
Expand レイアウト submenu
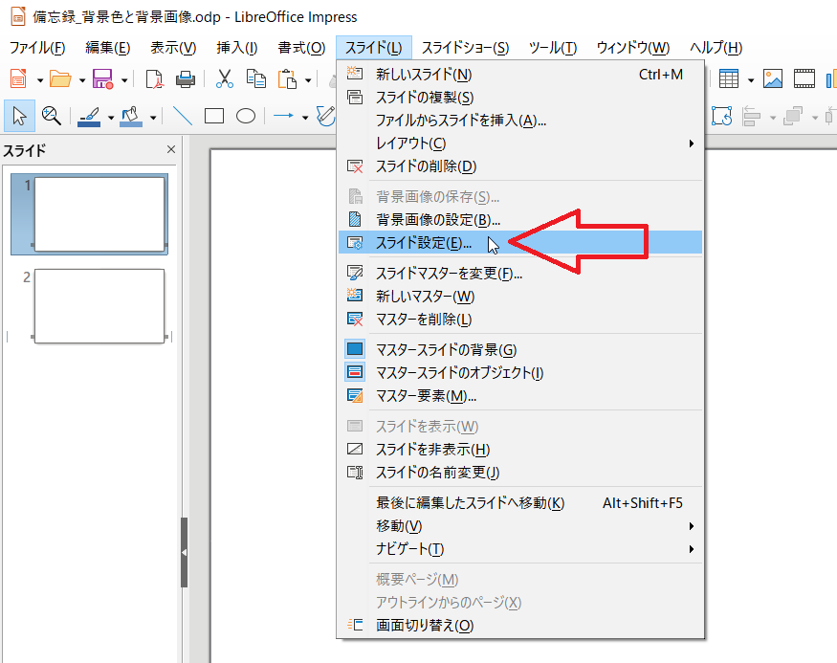(x=520, y=144)
